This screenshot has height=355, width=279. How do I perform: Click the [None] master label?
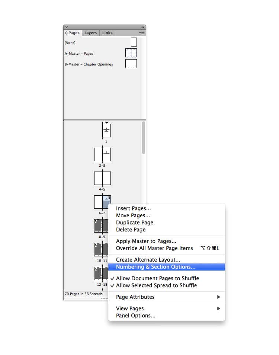coord(70,43)
